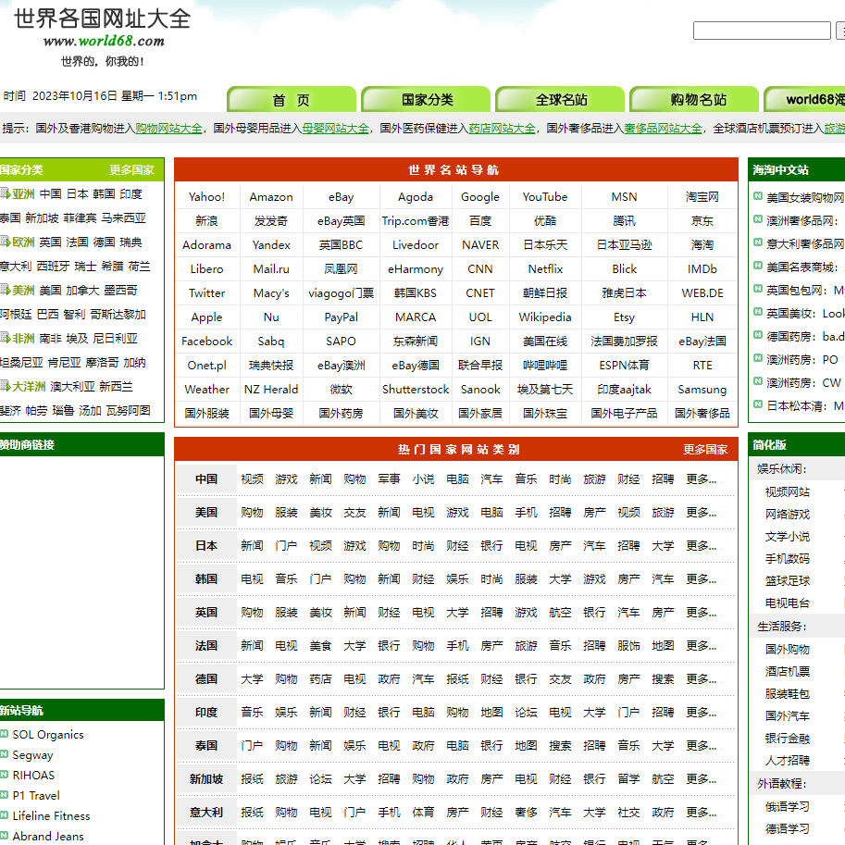Click the bullet icon beside Lifeline Fitness
Viewport: 845px width, 845px height.
[x=4, y=814]
